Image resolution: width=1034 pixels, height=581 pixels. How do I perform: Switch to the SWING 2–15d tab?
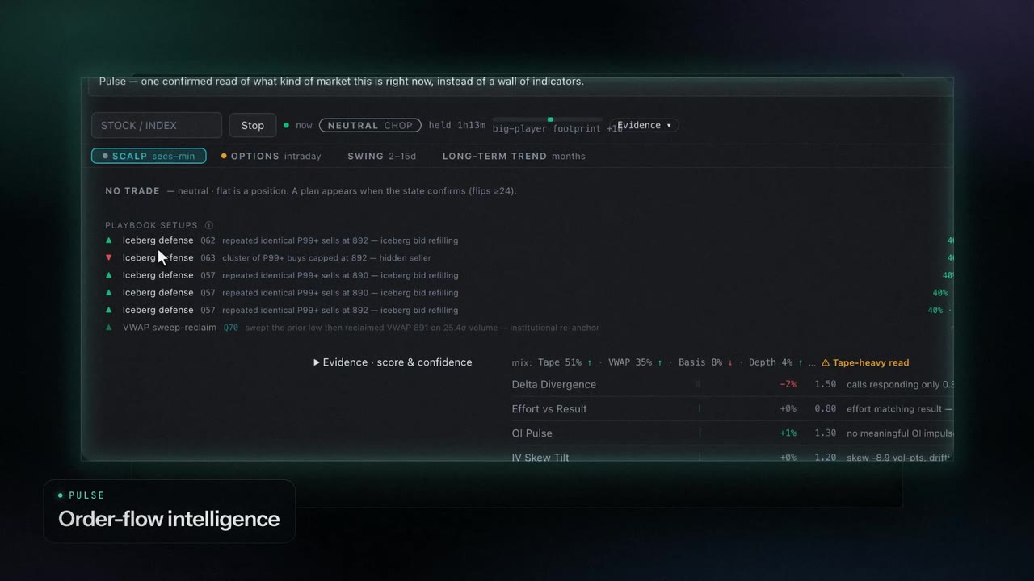(x=381, y=156)
